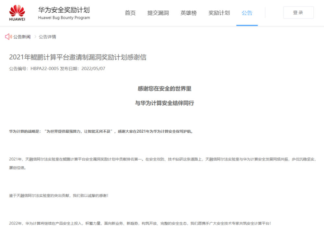Open the 奖励计划 reward program tab
The image size is (324, 233).
tap(219, 13)
